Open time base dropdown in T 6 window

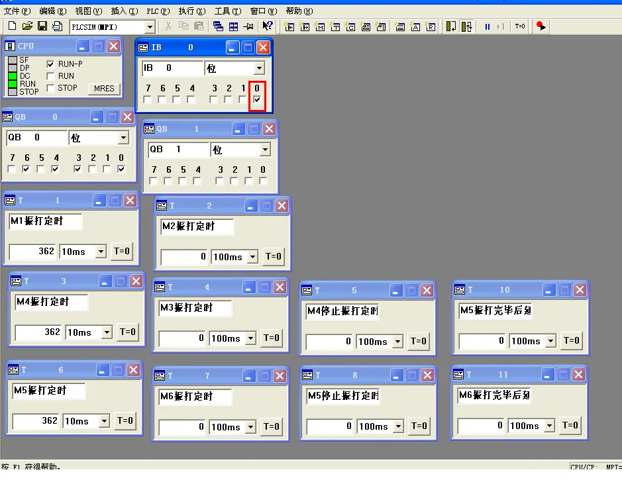[104, 421]
